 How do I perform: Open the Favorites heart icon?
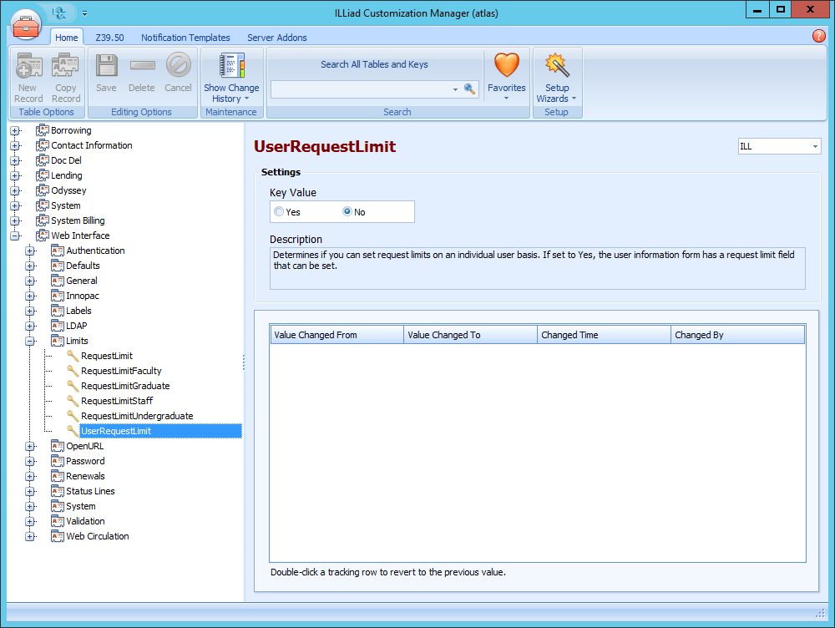coord(506,66)
